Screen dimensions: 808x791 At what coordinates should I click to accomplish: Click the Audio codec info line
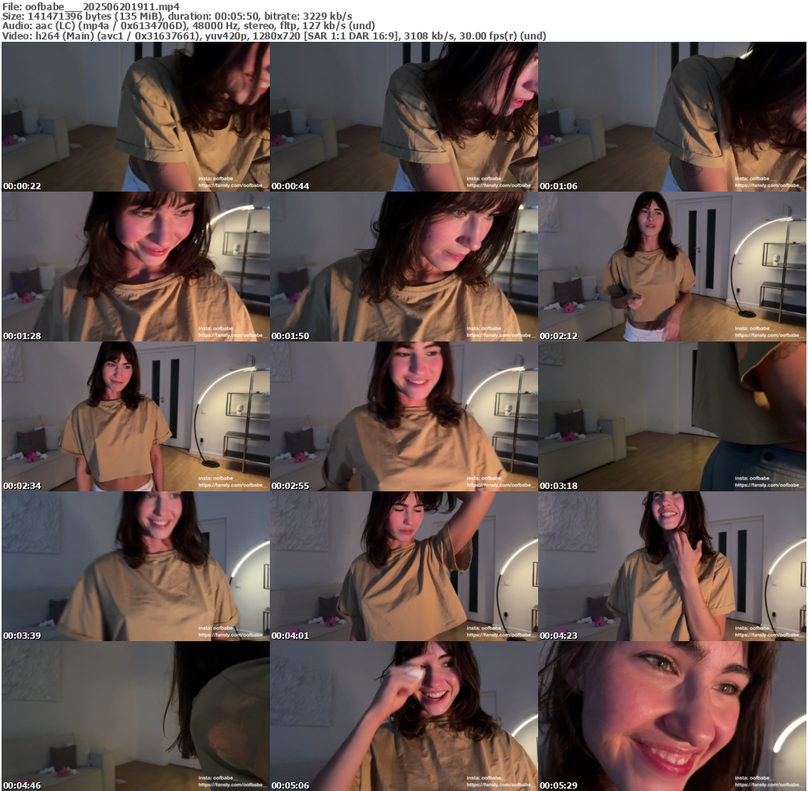189,26
